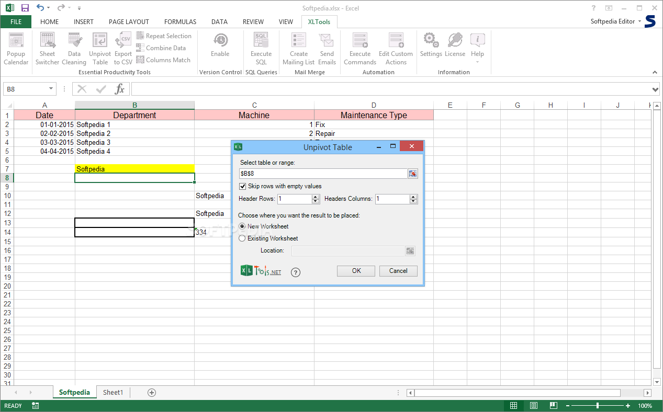This screenshot has width=663, height=412.
Task: Expand the formula bar
Action: click(656, 89)
